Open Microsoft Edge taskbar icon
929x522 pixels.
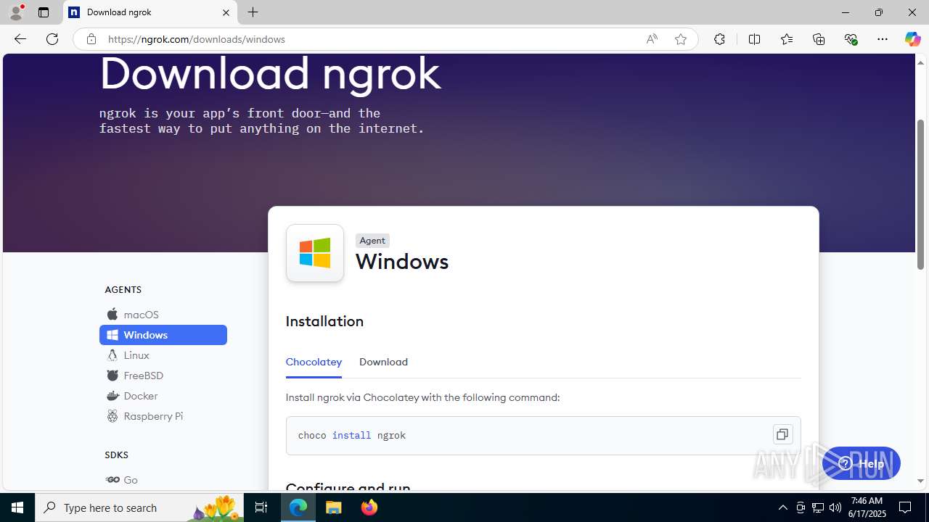[298, 507]
